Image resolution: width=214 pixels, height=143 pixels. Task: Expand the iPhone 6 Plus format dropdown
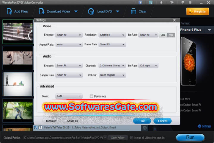point(209,30)
